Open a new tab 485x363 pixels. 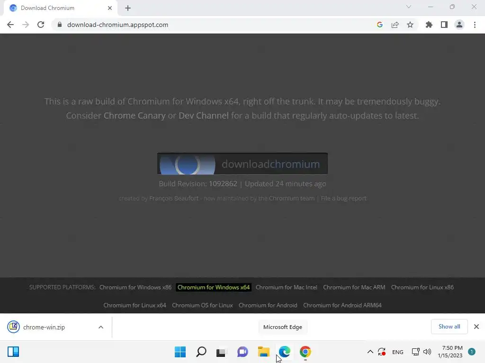(128, 8)
